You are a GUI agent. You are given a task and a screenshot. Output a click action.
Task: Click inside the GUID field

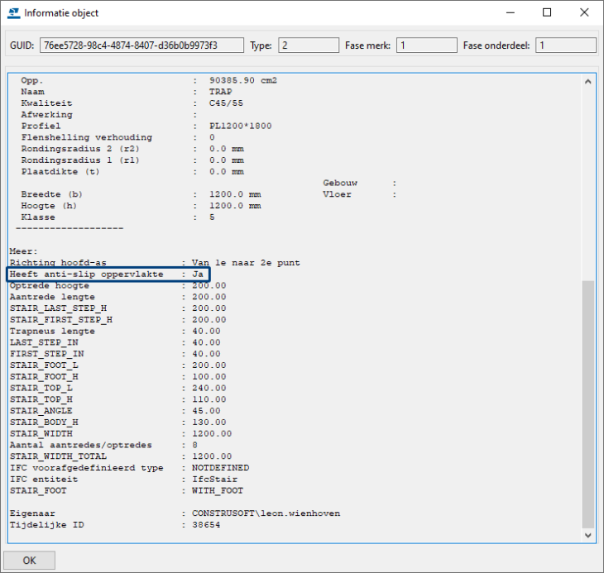point(141,45)
